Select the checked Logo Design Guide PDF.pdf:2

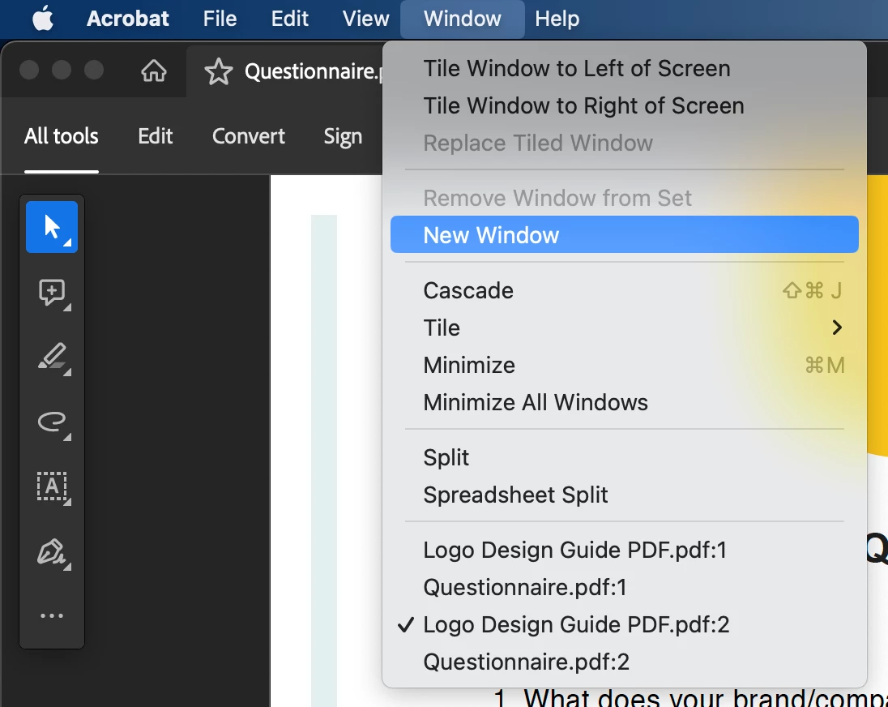(625, 625)
